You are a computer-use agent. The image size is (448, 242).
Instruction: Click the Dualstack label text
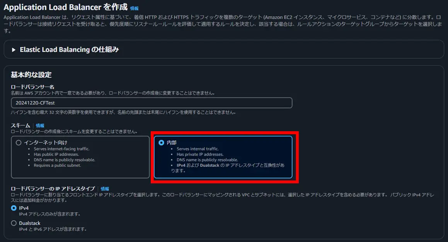pyautogui.click(x=30, y=223)
